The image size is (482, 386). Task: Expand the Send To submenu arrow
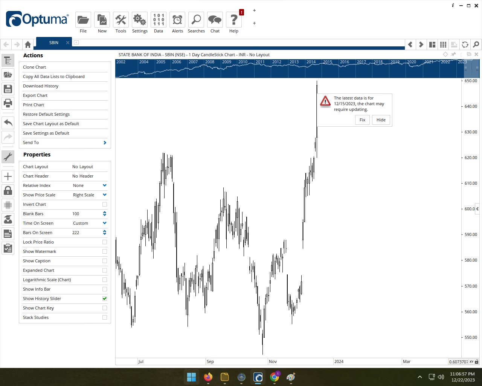[x=105, y=142]
